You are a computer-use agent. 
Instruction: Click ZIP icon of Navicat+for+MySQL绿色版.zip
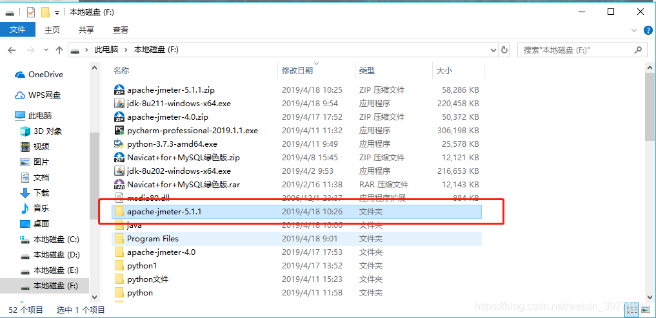coord(119,157)
